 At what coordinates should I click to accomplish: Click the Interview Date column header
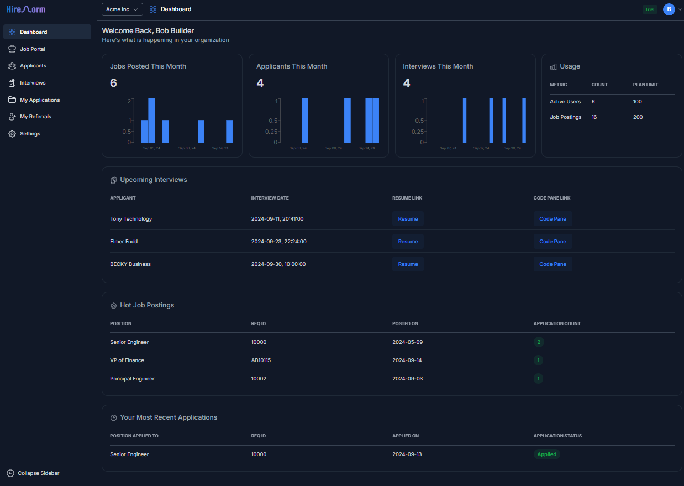click(x=270, y=198)
